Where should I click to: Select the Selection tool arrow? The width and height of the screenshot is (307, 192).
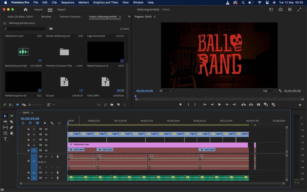pyautogui.click(x=5, y=116)
